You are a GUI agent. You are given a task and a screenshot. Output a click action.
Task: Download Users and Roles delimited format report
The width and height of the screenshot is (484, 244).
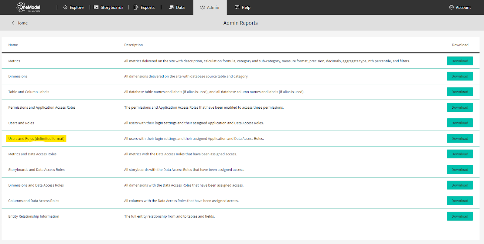(459, 139)
